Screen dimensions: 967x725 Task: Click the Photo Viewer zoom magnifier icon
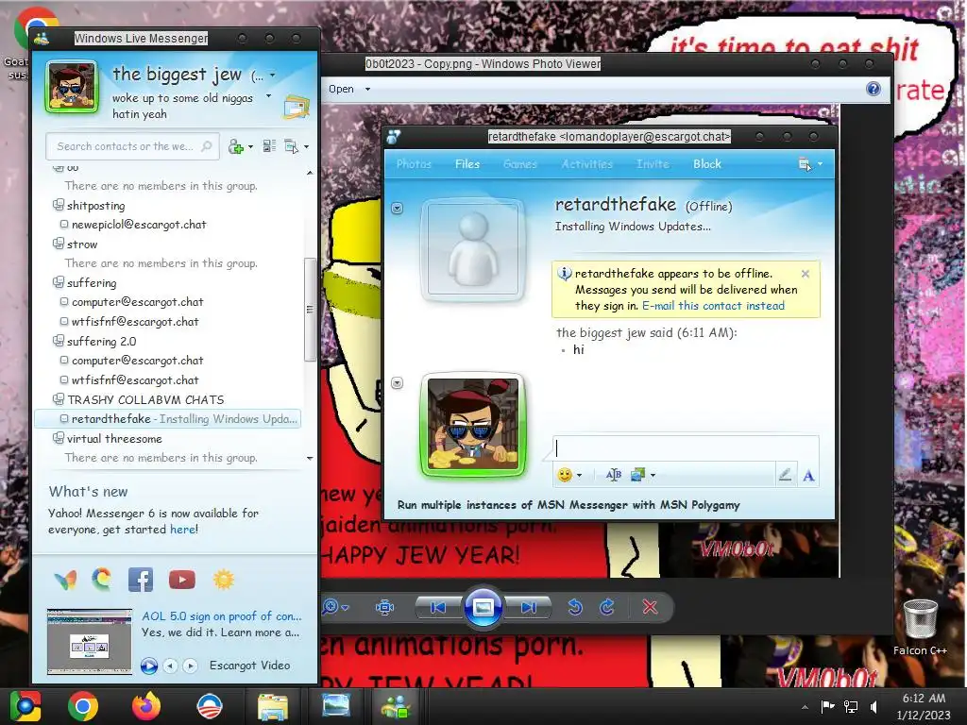[x=331, y=607]
